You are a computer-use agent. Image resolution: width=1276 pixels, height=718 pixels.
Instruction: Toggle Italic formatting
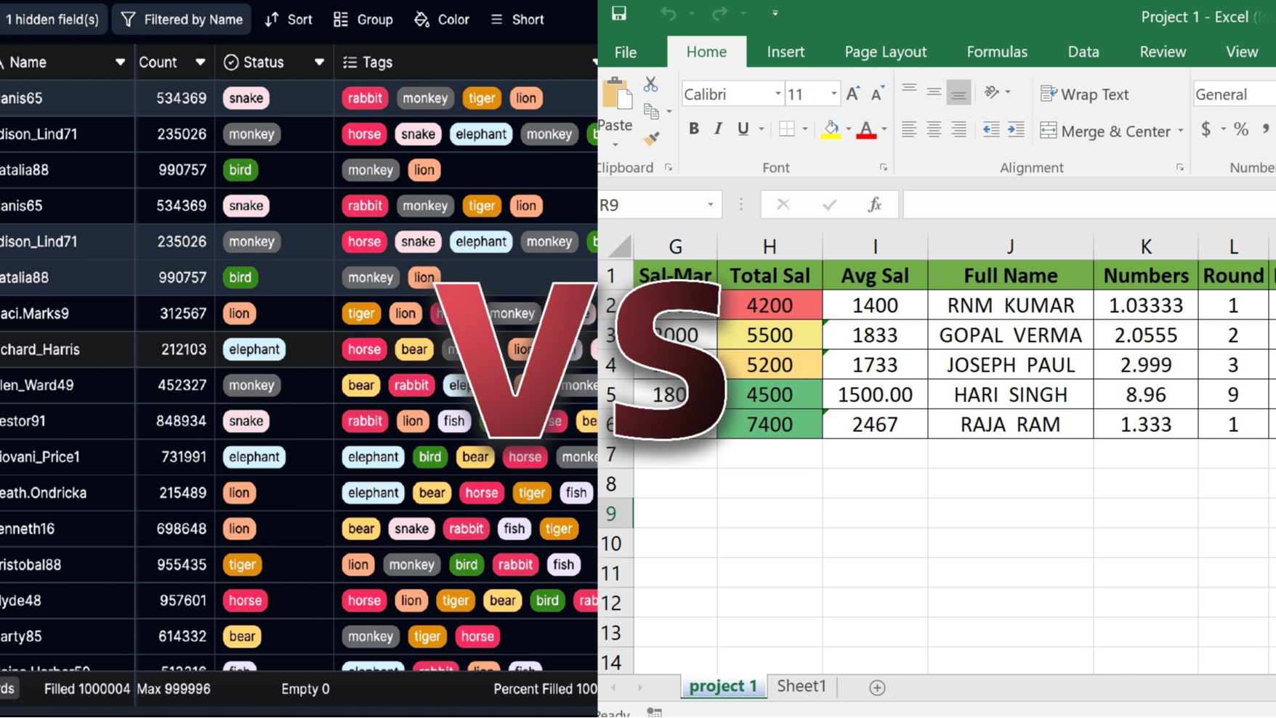718,128
